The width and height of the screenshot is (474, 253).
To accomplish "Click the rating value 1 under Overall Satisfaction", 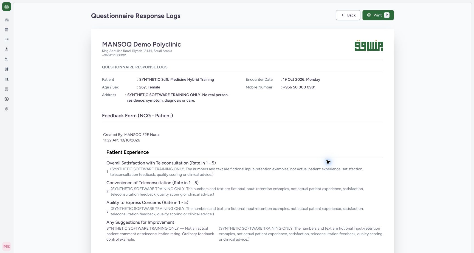I will click(107, 172).
